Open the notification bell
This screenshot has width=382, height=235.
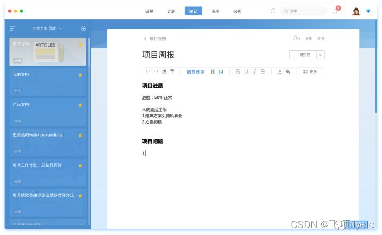335,11
